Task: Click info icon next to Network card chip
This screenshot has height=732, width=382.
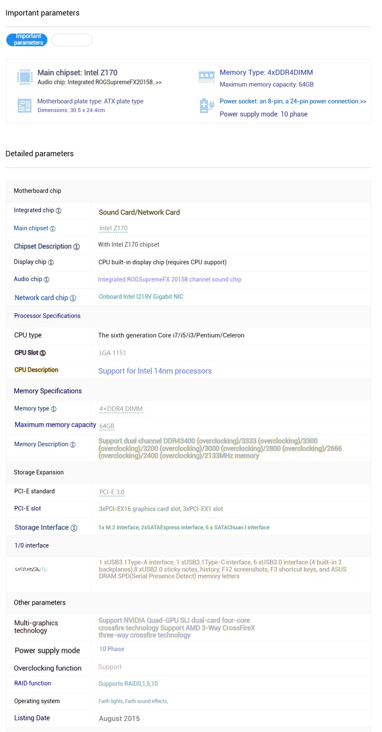Action: point(73,298)
